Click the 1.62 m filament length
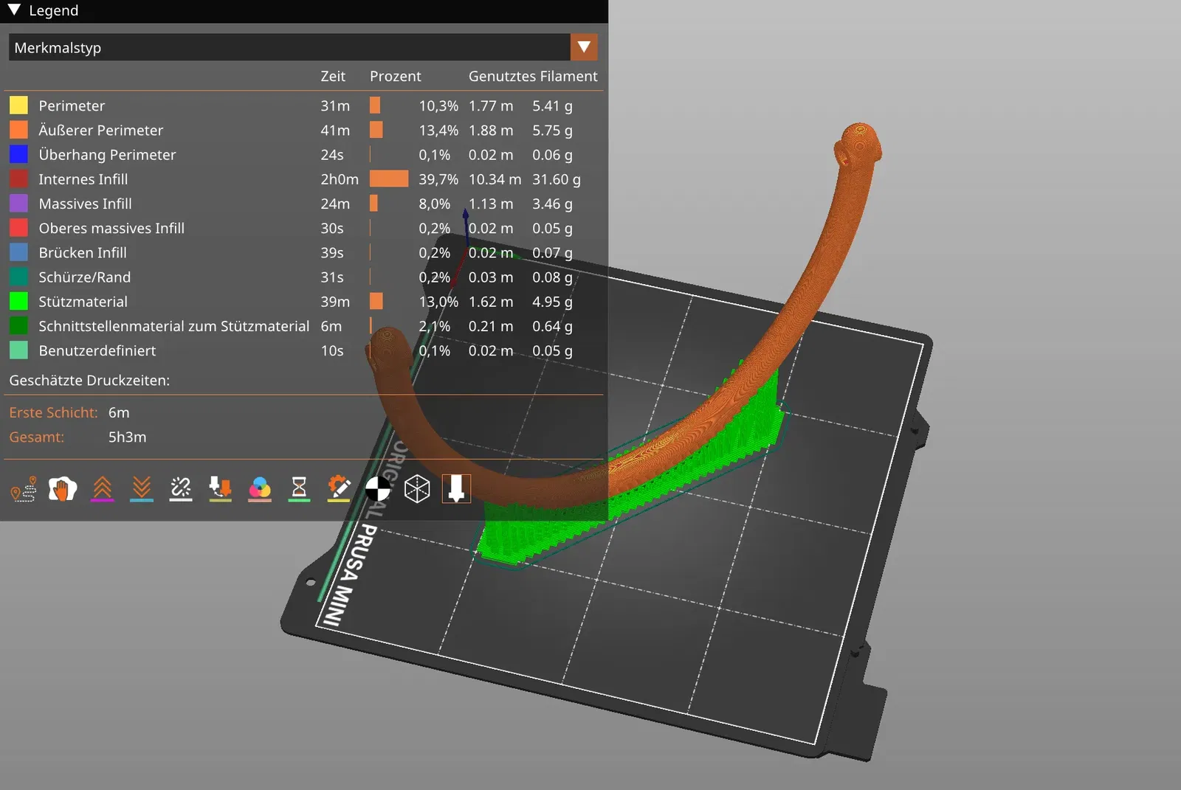The width and height of the screenshot is (1181, 790). [x=491, y=302]
